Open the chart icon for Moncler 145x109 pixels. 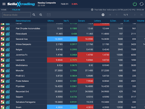(8, 70)
